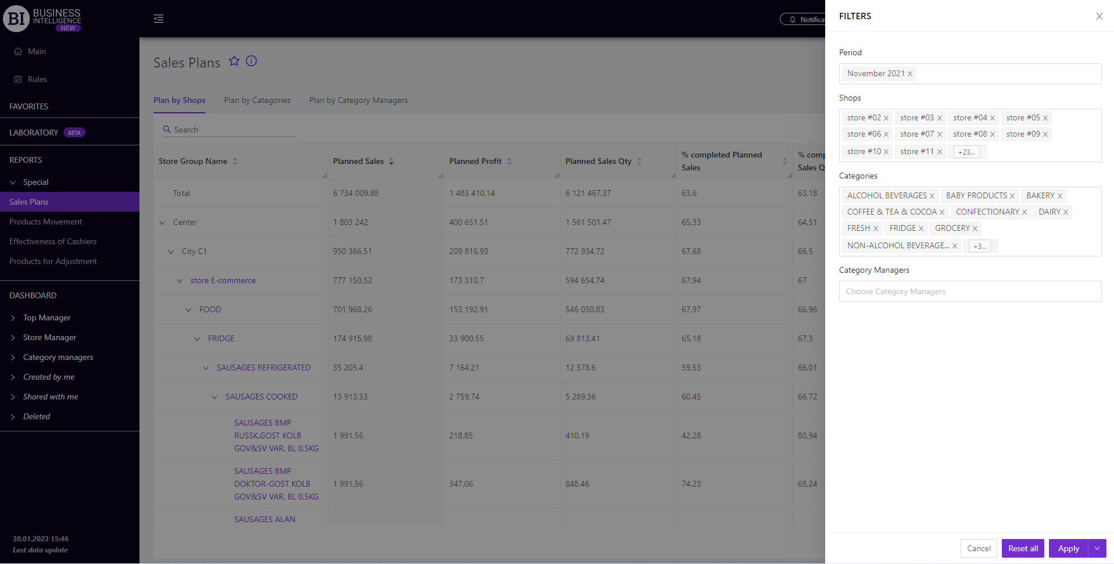Click the Cancel button in Filters
This screenshot has width=1114, height=564.
[979, 548]
